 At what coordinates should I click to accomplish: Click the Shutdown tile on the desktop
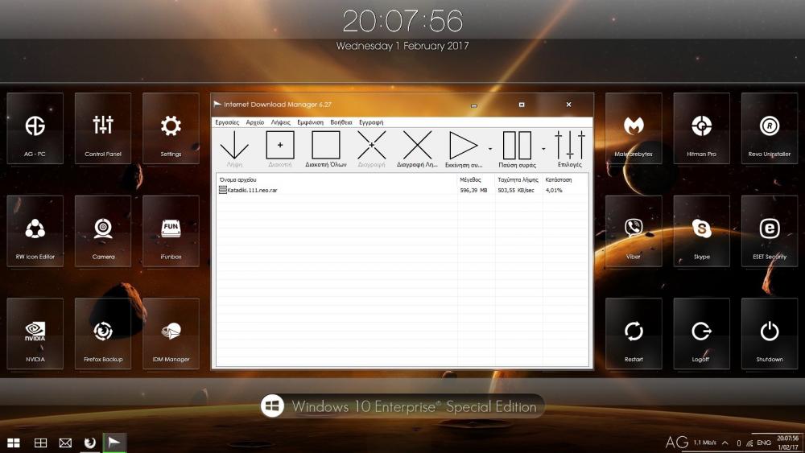(770, 334)
